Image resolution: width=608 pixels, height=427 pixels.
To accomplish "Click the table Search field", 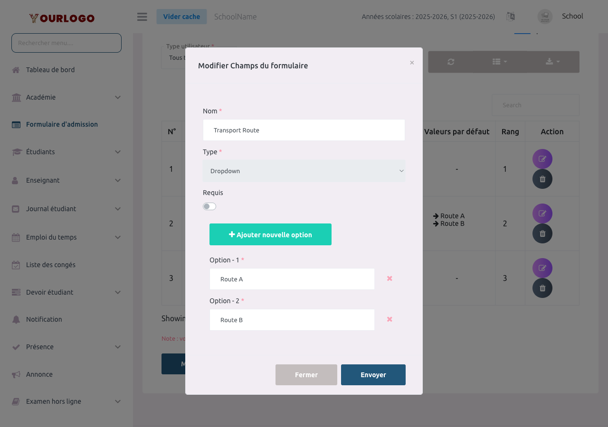I will pos(535,105).
